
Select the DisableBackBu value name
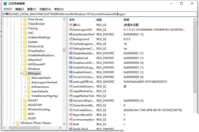pyautogui.click(x=84, y=53)
